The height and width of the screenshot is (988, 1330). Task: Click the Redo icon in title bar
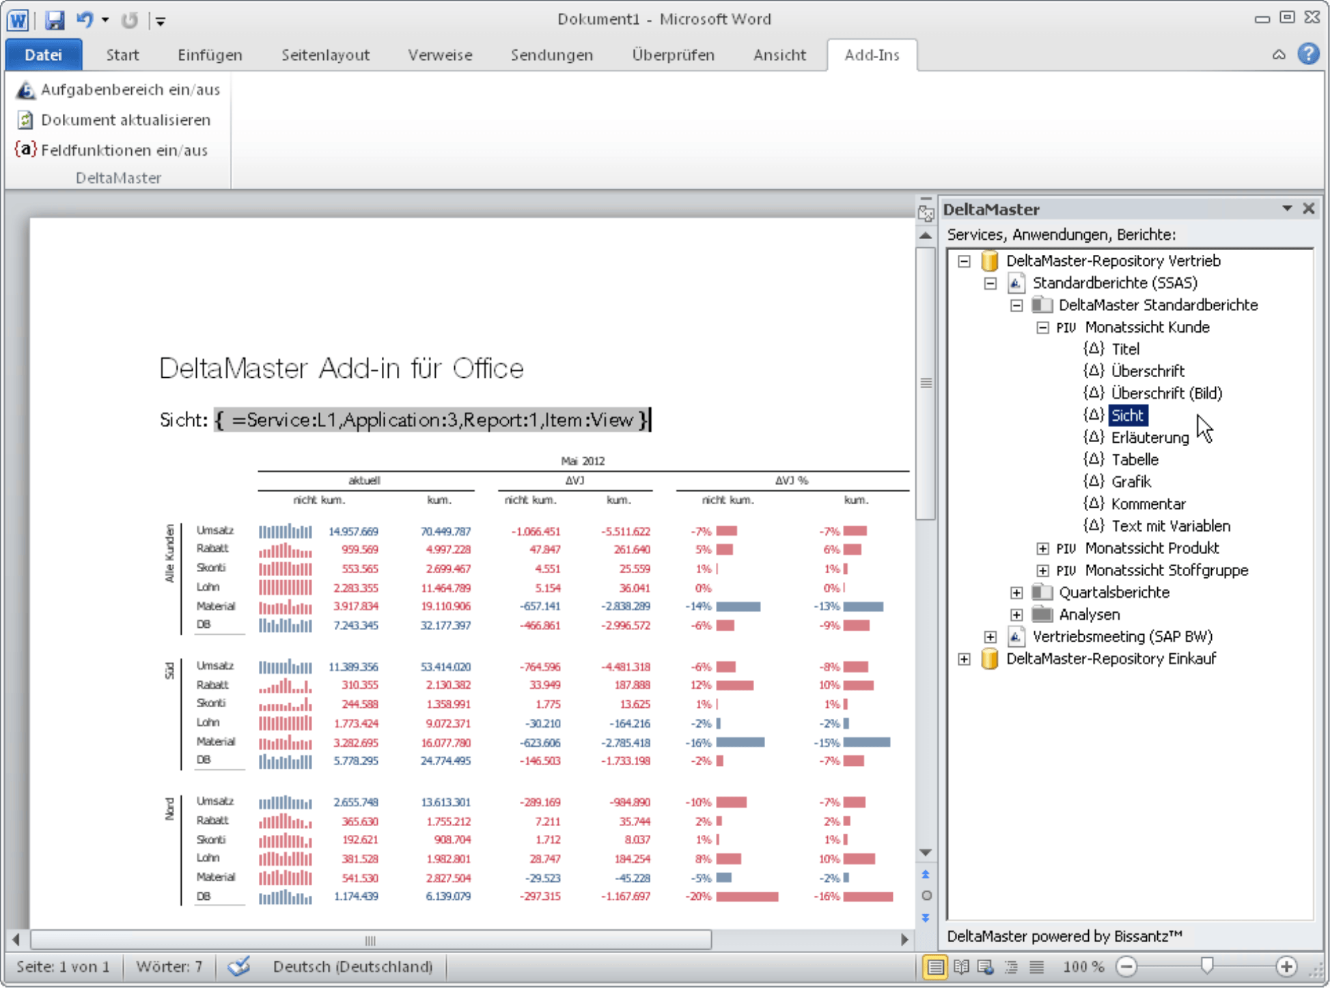click(x=129, y=20)
